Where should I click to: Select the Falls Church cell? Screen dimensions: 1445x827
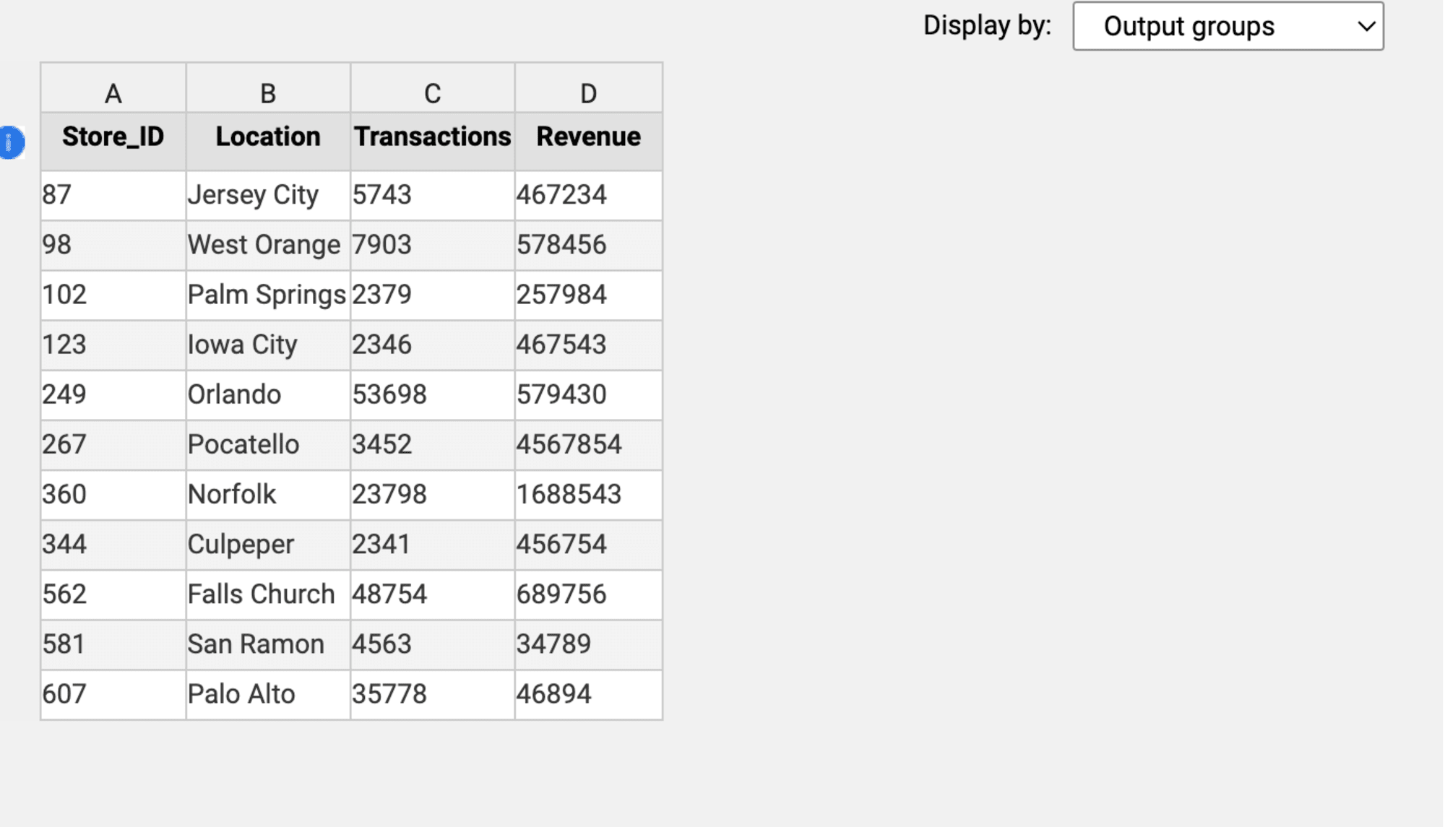[268, 594]
